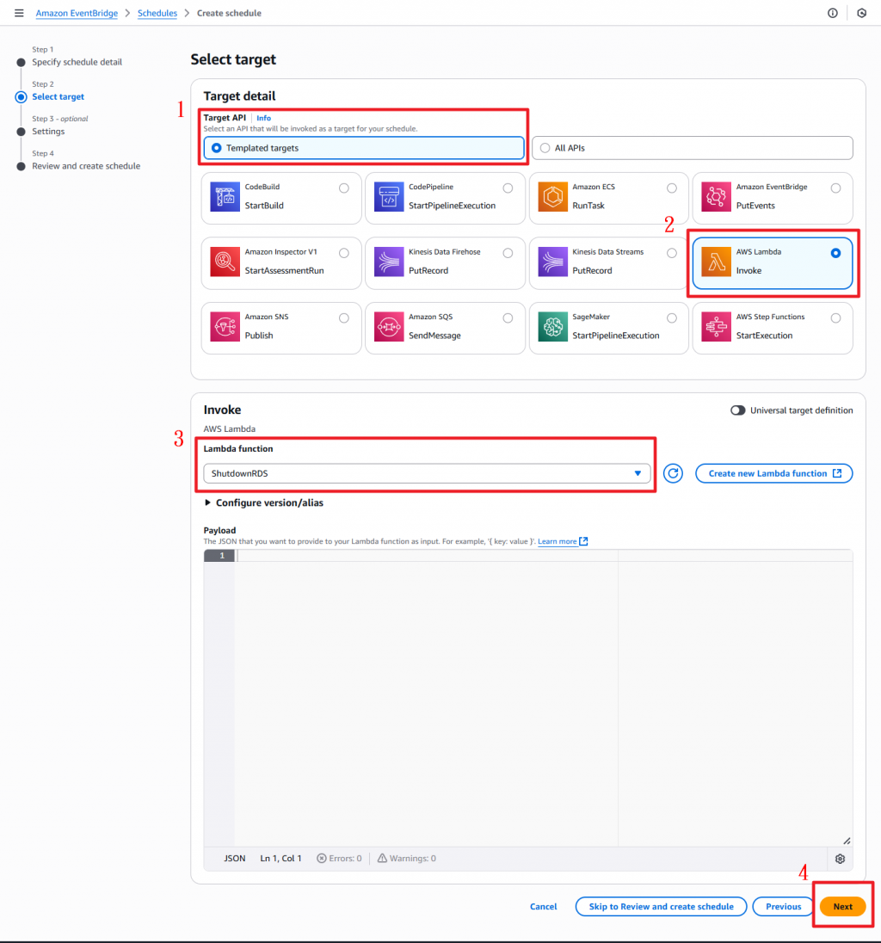Open Schedules breadcrumb link
This screenshot has width=881, height=943.
click(157, 13)
